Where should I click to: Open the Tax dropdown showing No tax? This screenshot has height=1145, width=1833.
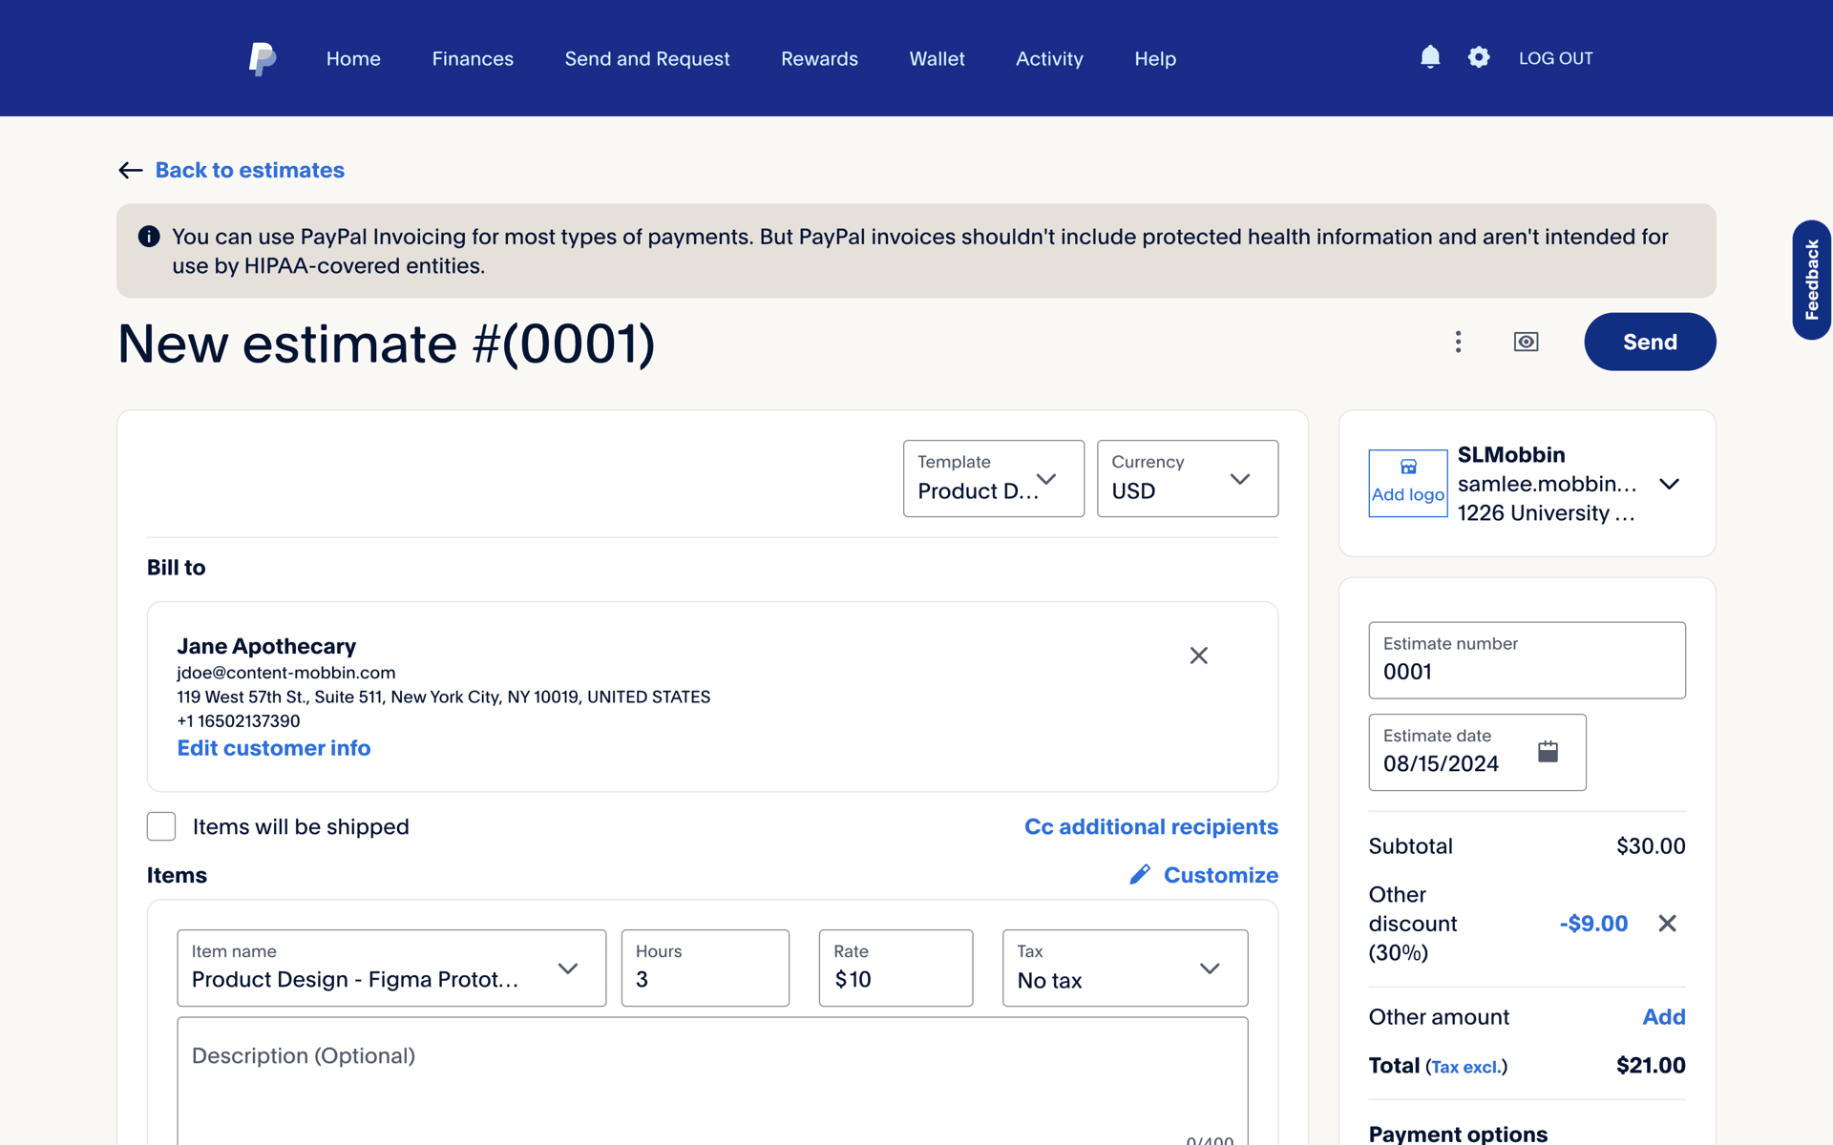(x=1125, y=968)
